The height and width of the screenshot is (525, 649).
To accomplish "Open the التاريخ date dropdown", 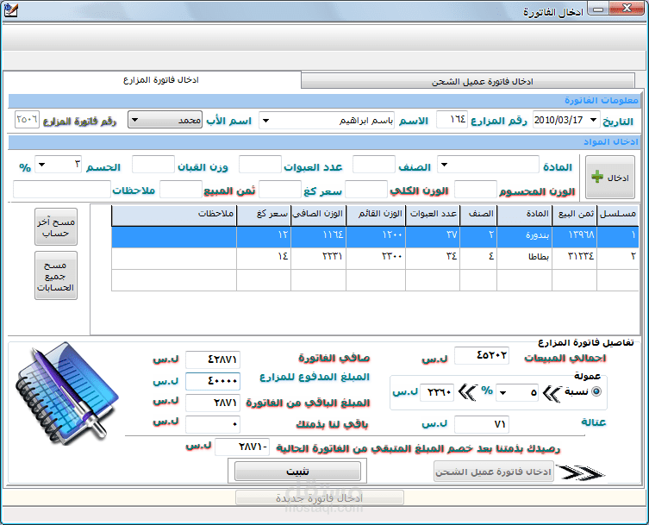I will [594, 120].
